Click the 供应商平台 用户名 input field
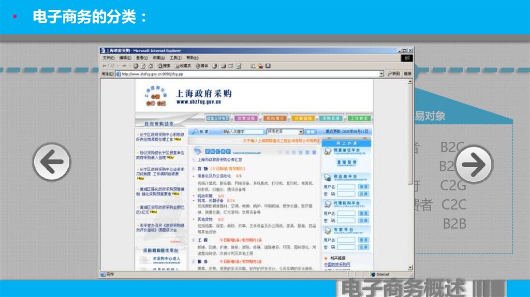Screen dimensions: 530x297 (346, 186)
